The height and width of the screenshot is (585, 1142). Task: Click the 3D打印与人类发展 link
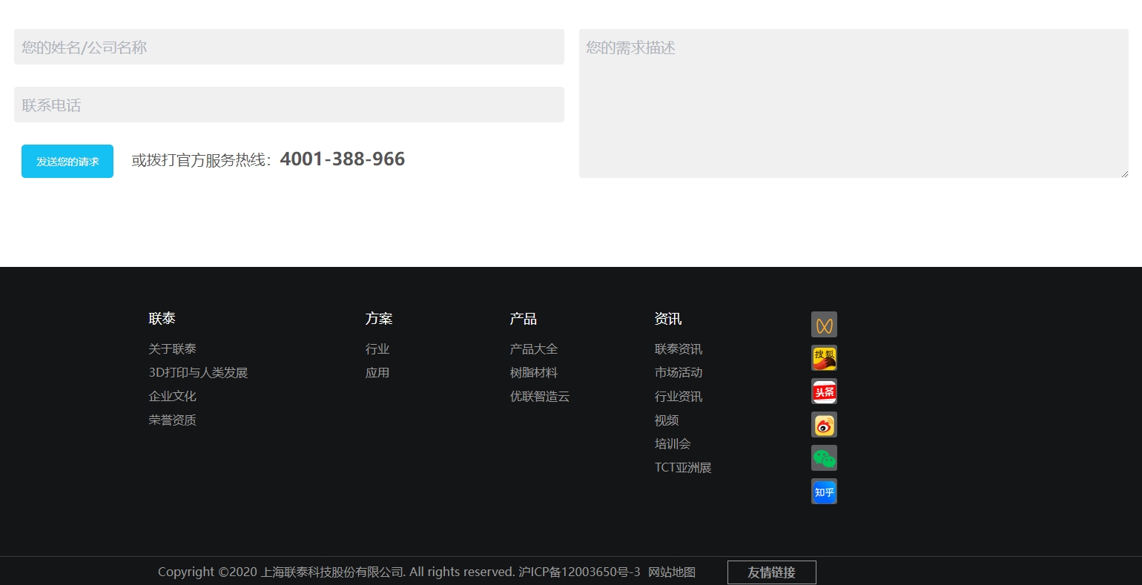click(199, 372)
